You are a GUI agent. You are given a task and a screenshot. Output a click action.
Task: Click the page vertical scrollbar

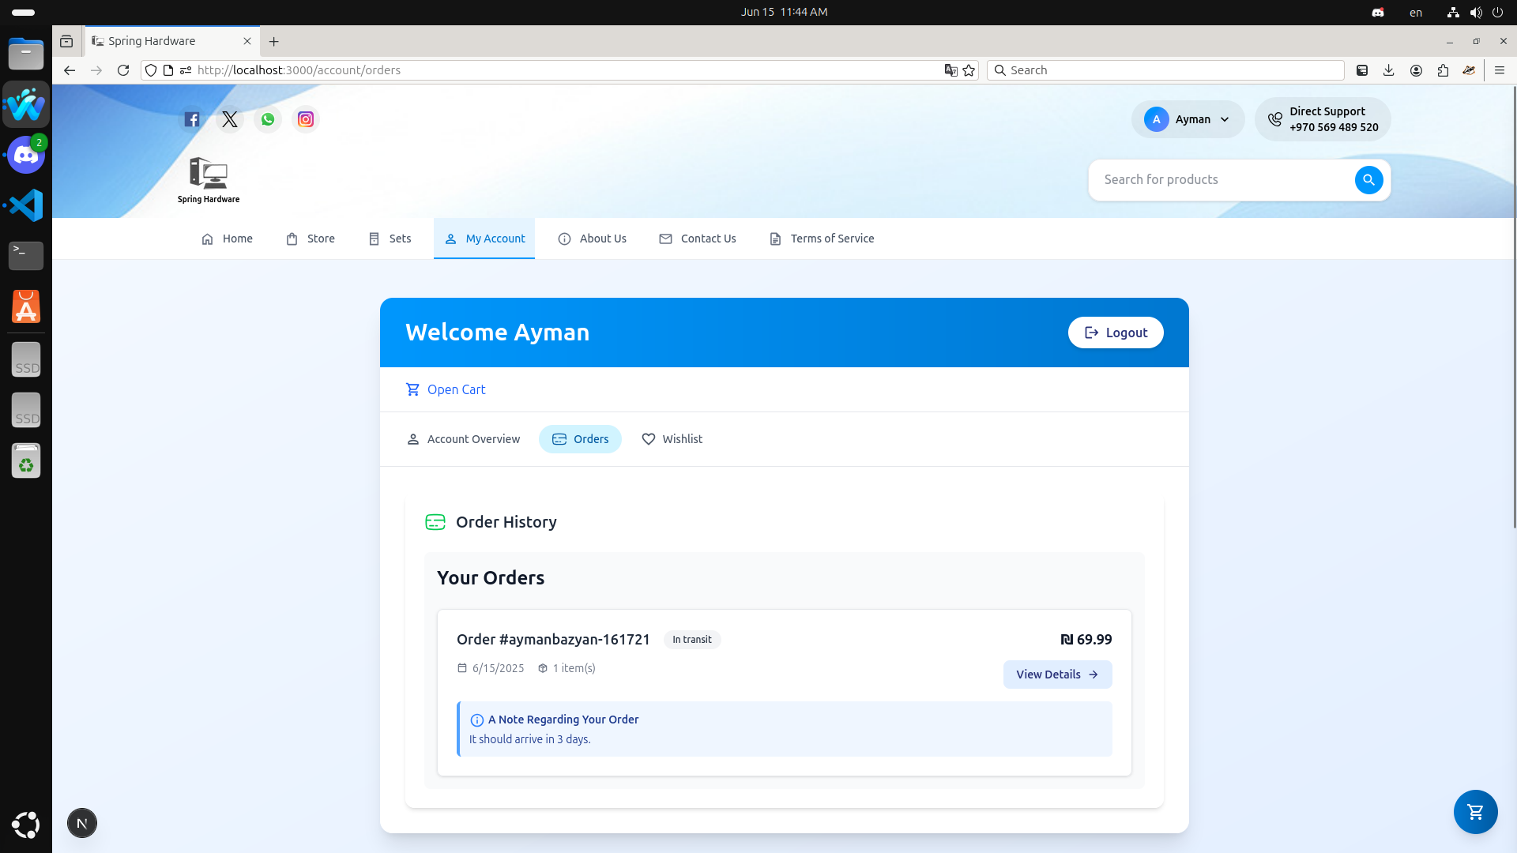tap(1513, 308)
